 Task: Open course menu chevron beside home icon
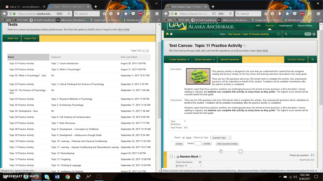pos(171,34)
